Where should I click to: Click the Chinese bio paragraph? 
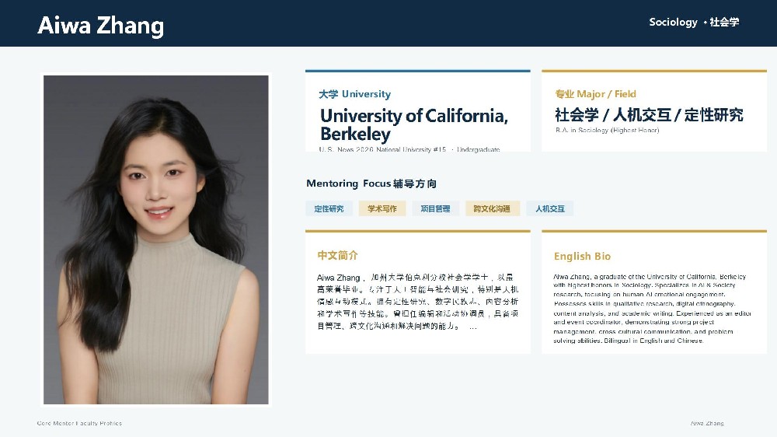[418, 302]
